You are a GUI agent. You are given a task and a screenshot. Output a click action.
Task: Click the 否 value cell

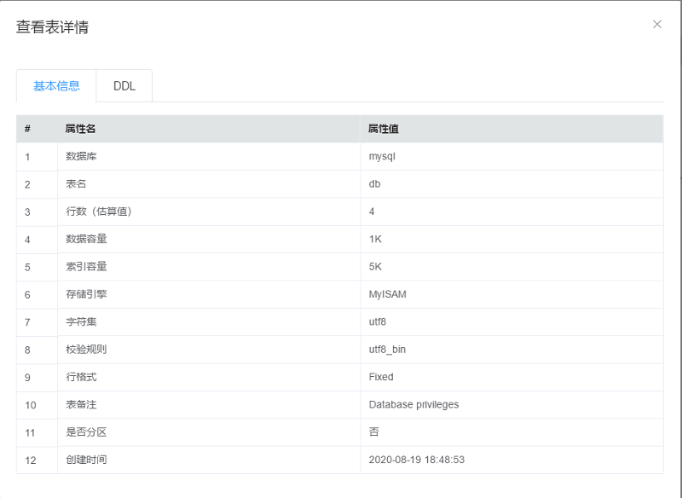pos(511,432)
